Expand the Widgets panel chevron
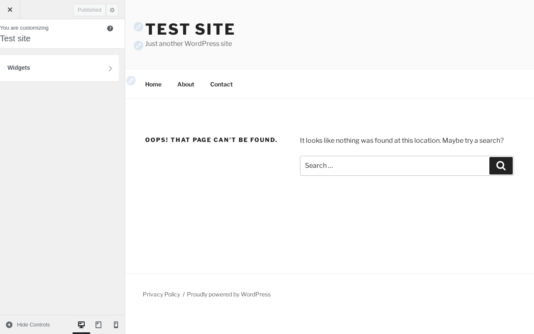 pos(110,68)
